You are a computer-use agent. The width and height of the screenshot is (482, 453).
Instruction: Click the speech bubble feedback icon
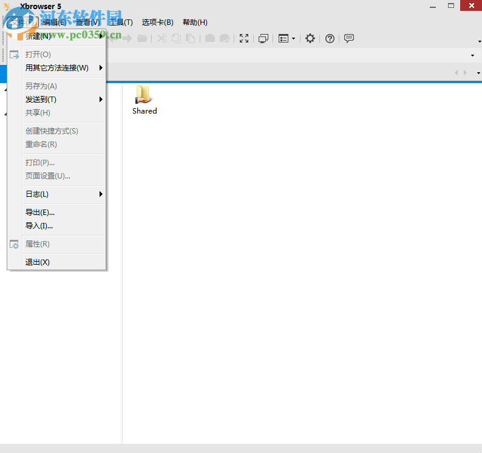click(349, 38)
